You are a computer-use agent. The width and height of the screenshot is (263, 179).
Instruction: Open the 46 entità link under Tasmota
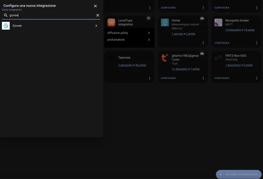point(141,65)
